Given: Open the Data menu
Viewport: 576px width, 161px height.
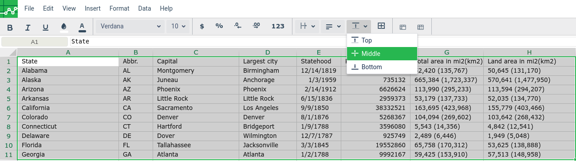Looking at the screenshot, I should 145,8.
